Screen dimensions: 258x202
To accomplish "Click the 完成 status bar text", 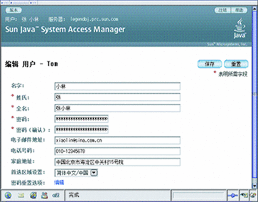I will [74, 195].
